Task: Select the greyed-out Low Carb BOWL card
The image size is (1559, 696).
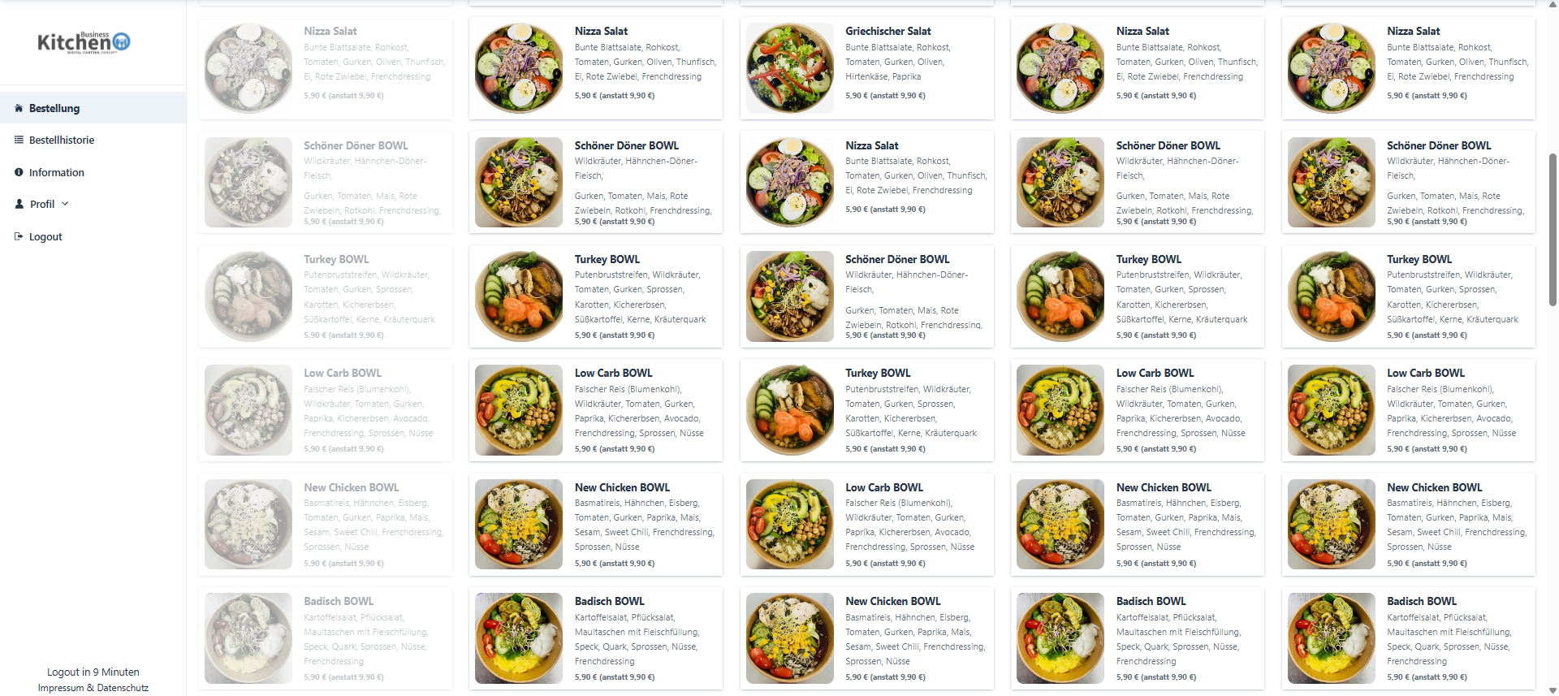Action: [x=326, y=410]
